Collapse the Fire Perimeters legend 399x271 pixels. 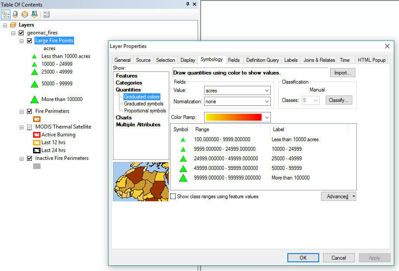(22, 112)
